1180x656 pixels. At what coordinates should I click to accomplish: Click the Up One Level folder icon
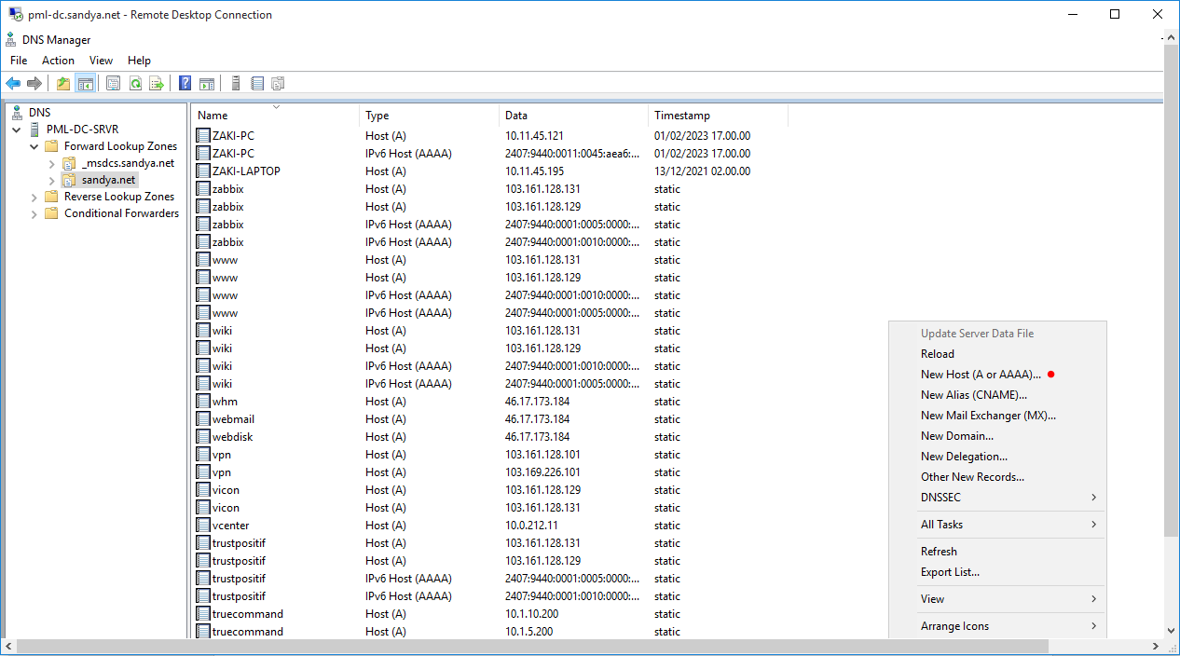[63, 84]
